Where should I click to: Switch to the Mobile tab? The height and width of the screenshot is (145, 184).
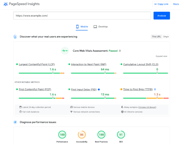(82, 27)
